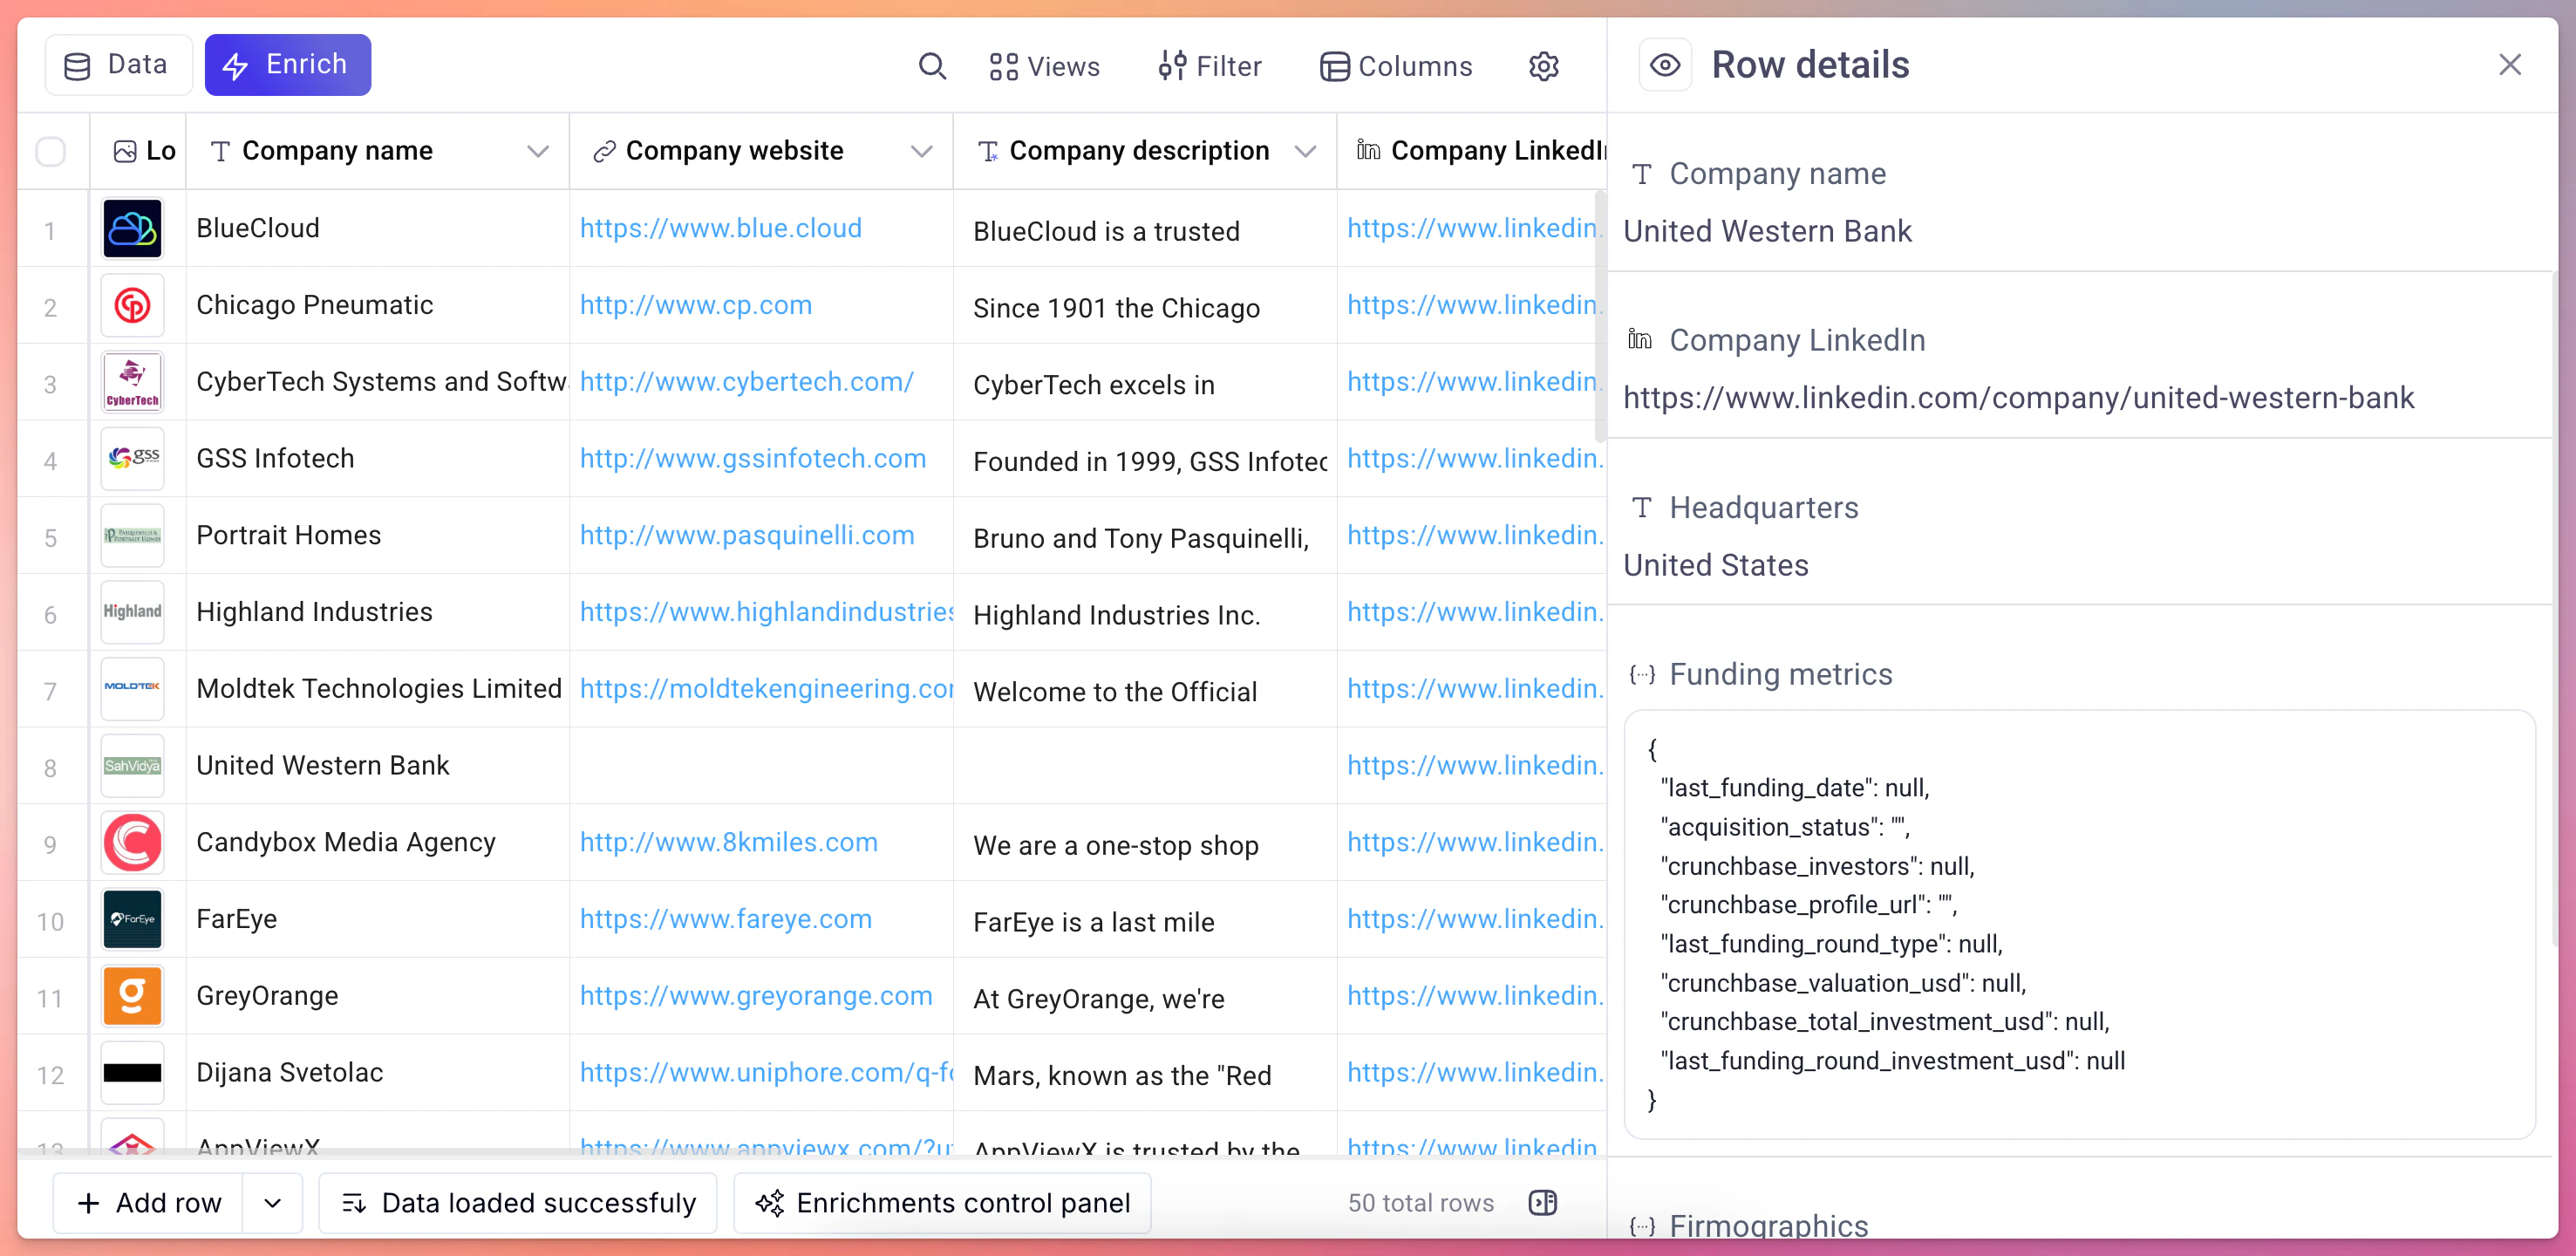2576x1256 pixels.
Task: Click Data loaded successfully status button
Action: coord(518,1203)
